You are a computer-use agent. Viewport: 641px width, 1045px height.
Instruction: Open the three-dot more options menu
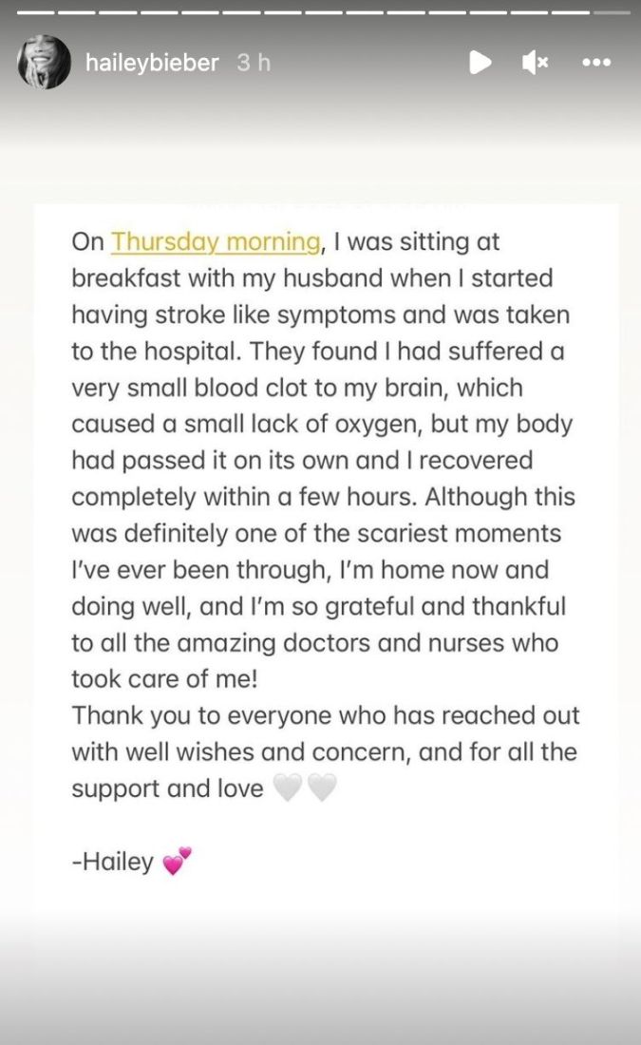596,63
